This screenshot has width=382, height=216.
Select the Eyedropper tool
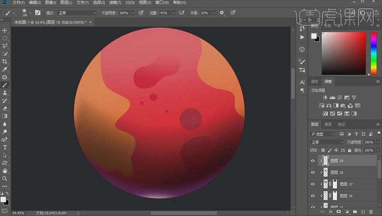pyautogui.click(x=5, y=70)
